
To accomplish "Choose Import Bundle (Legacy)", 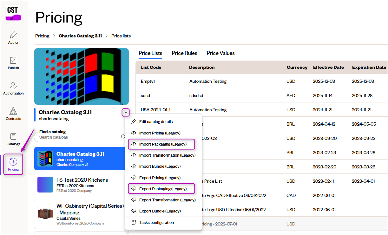I will 163,166.
